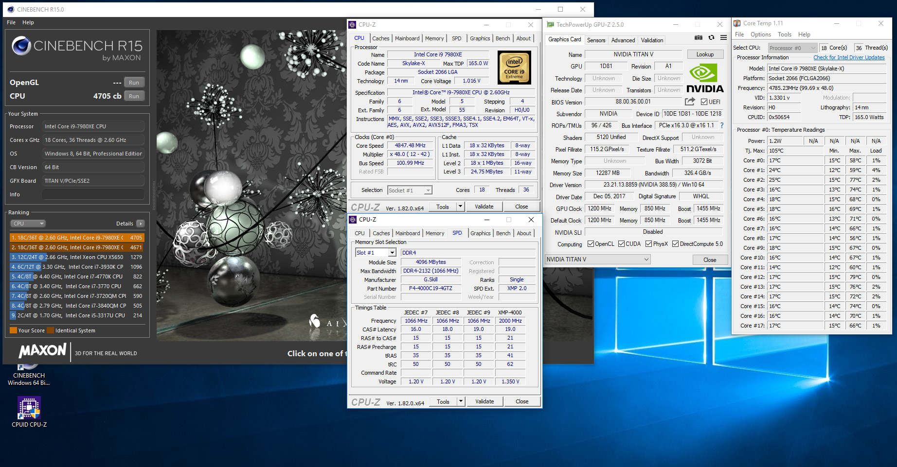Select the Core i7-3930K ranking row
The image size is (897, 467).
pyautogui.click(x=77, y=267)
